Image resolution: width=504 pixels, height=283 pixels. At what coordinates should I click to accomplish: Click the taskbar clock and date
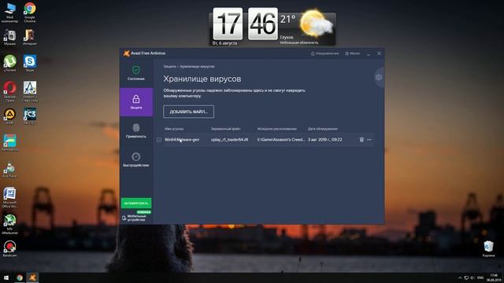[495, 277]
